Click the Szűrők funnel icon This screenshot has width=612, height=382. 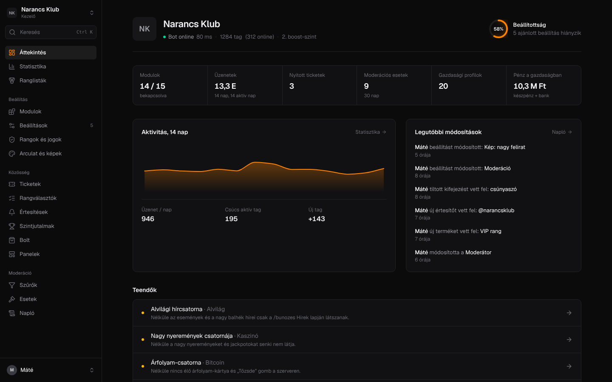[x=12, y=285]
